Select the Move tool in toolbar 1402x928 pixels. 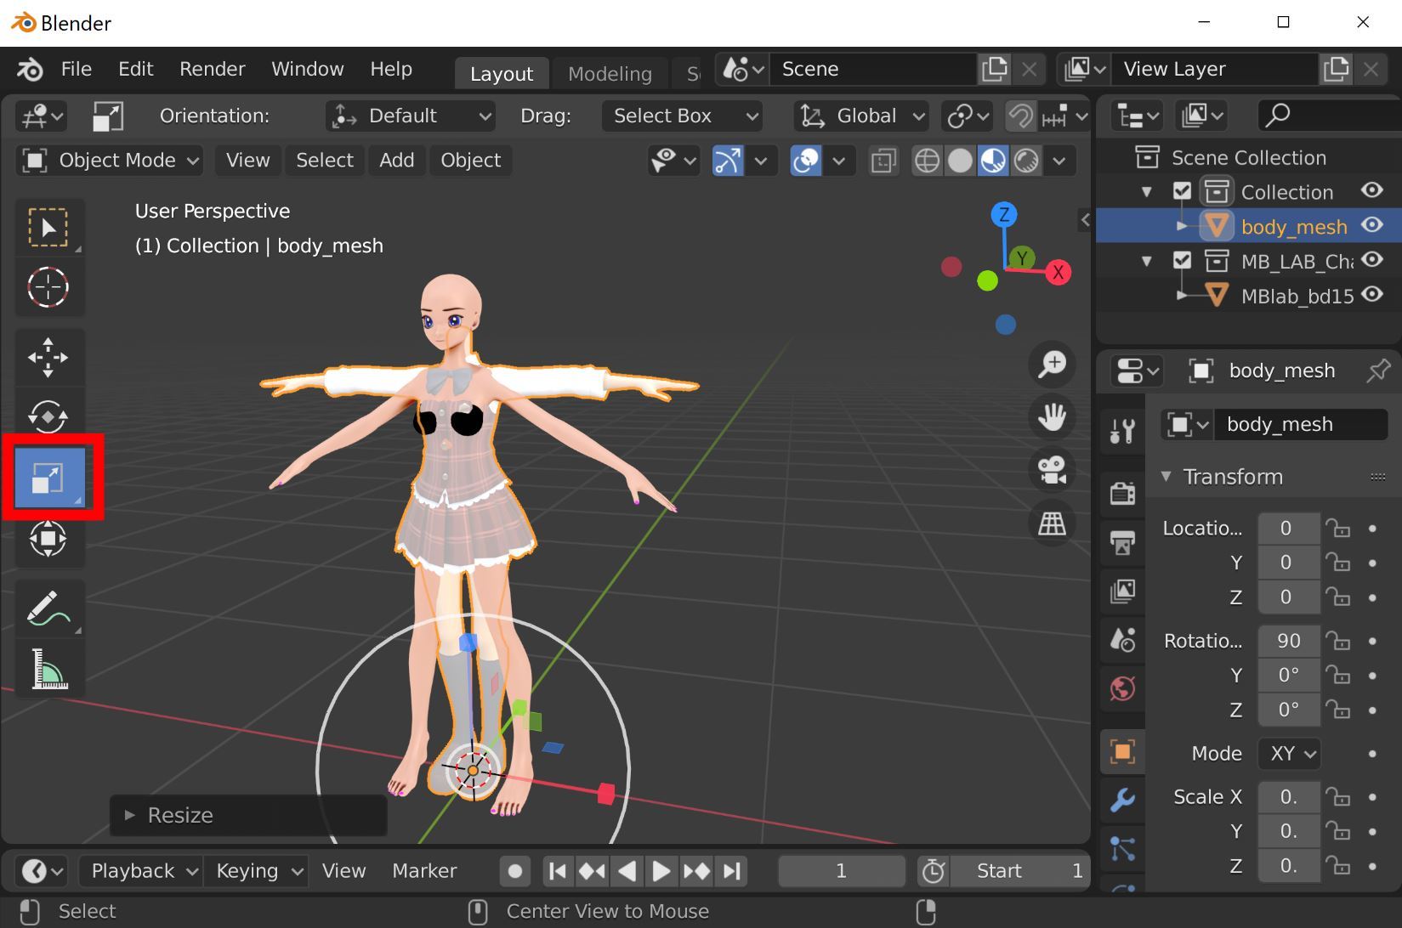(48, 357)
